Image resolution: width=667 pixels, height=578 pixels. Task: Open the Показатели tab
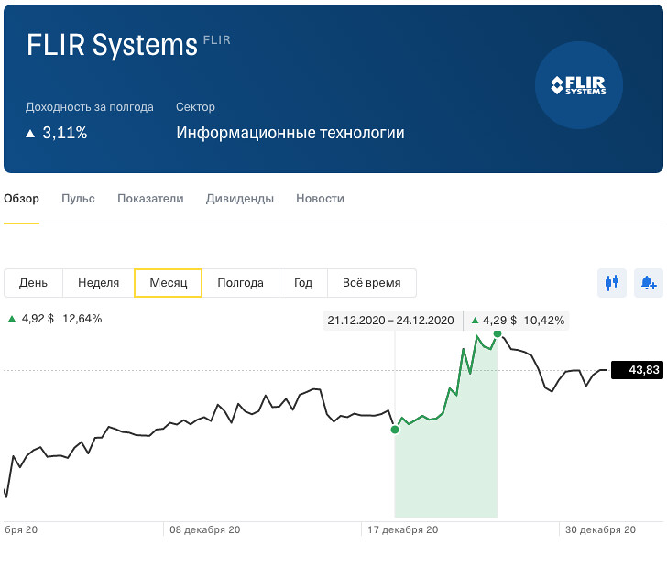(150, 199)
